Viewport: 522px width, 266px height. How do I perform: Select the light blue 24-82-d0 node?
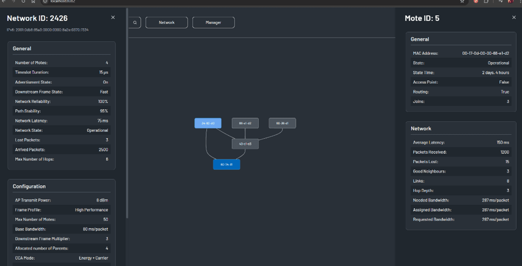pyautogui.click(x=208, y=123)
